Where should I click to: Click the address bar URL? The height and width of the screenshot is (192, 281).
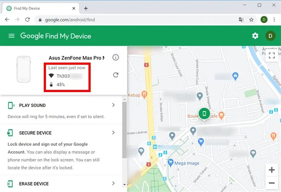click(70, 20)
